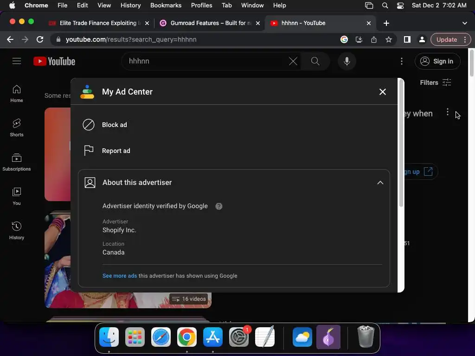Share this page from the toolbar
Viewport: 475px width, 356px height.
[x=374, y=40]
